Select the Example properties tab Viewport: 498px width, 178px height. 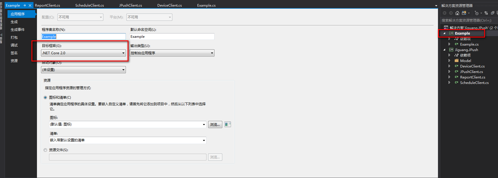[13, 5]
